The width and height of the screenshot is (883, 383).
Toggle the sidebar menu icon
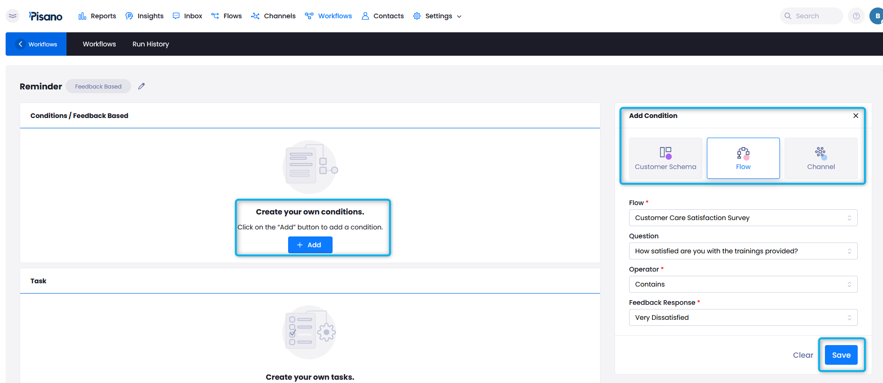click(13, 16)
